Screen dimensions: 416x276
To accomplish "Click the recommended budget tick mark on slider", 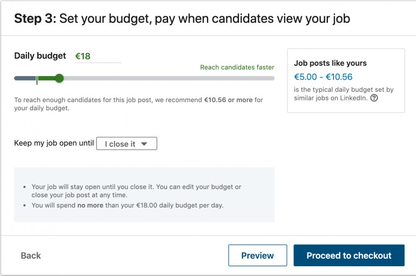I will click(x=37, y=80).
